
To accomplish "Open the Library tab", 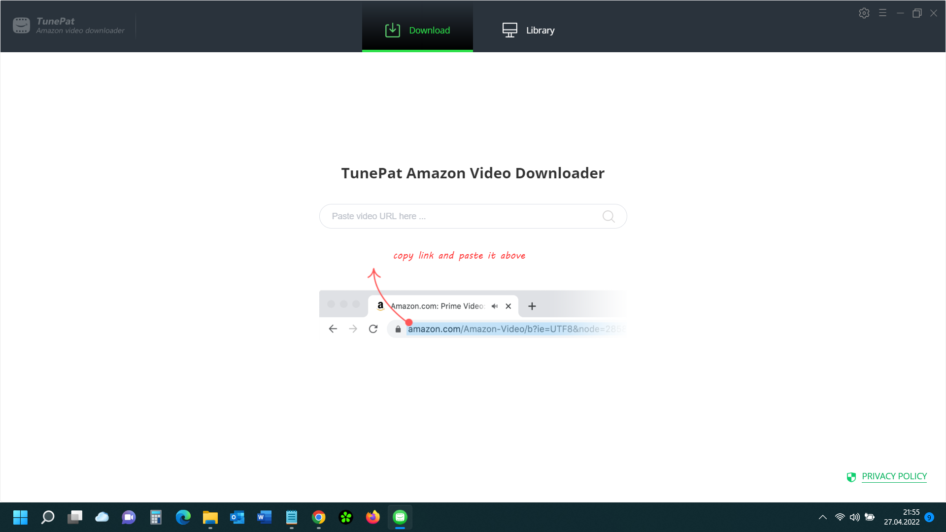I will (x=528, y=30).
